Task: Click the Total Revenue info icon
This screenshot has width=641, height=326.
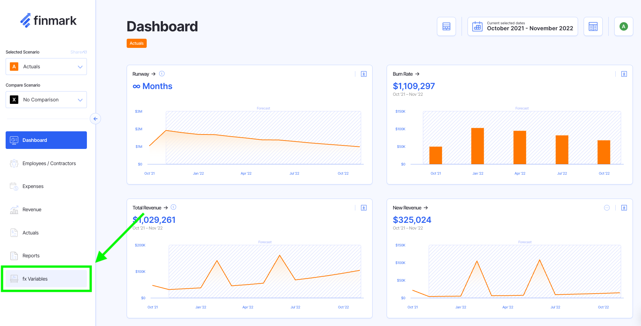Action: (x=173, y=207)
